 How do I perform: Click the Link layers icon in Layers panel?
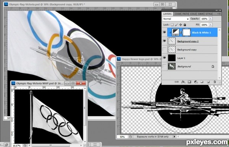[177, 82]
